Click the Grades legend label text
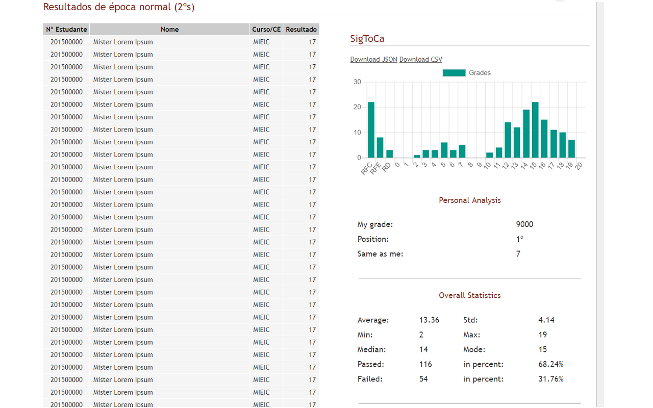Viewport: 653px width, 408px height. click(480, 73)
